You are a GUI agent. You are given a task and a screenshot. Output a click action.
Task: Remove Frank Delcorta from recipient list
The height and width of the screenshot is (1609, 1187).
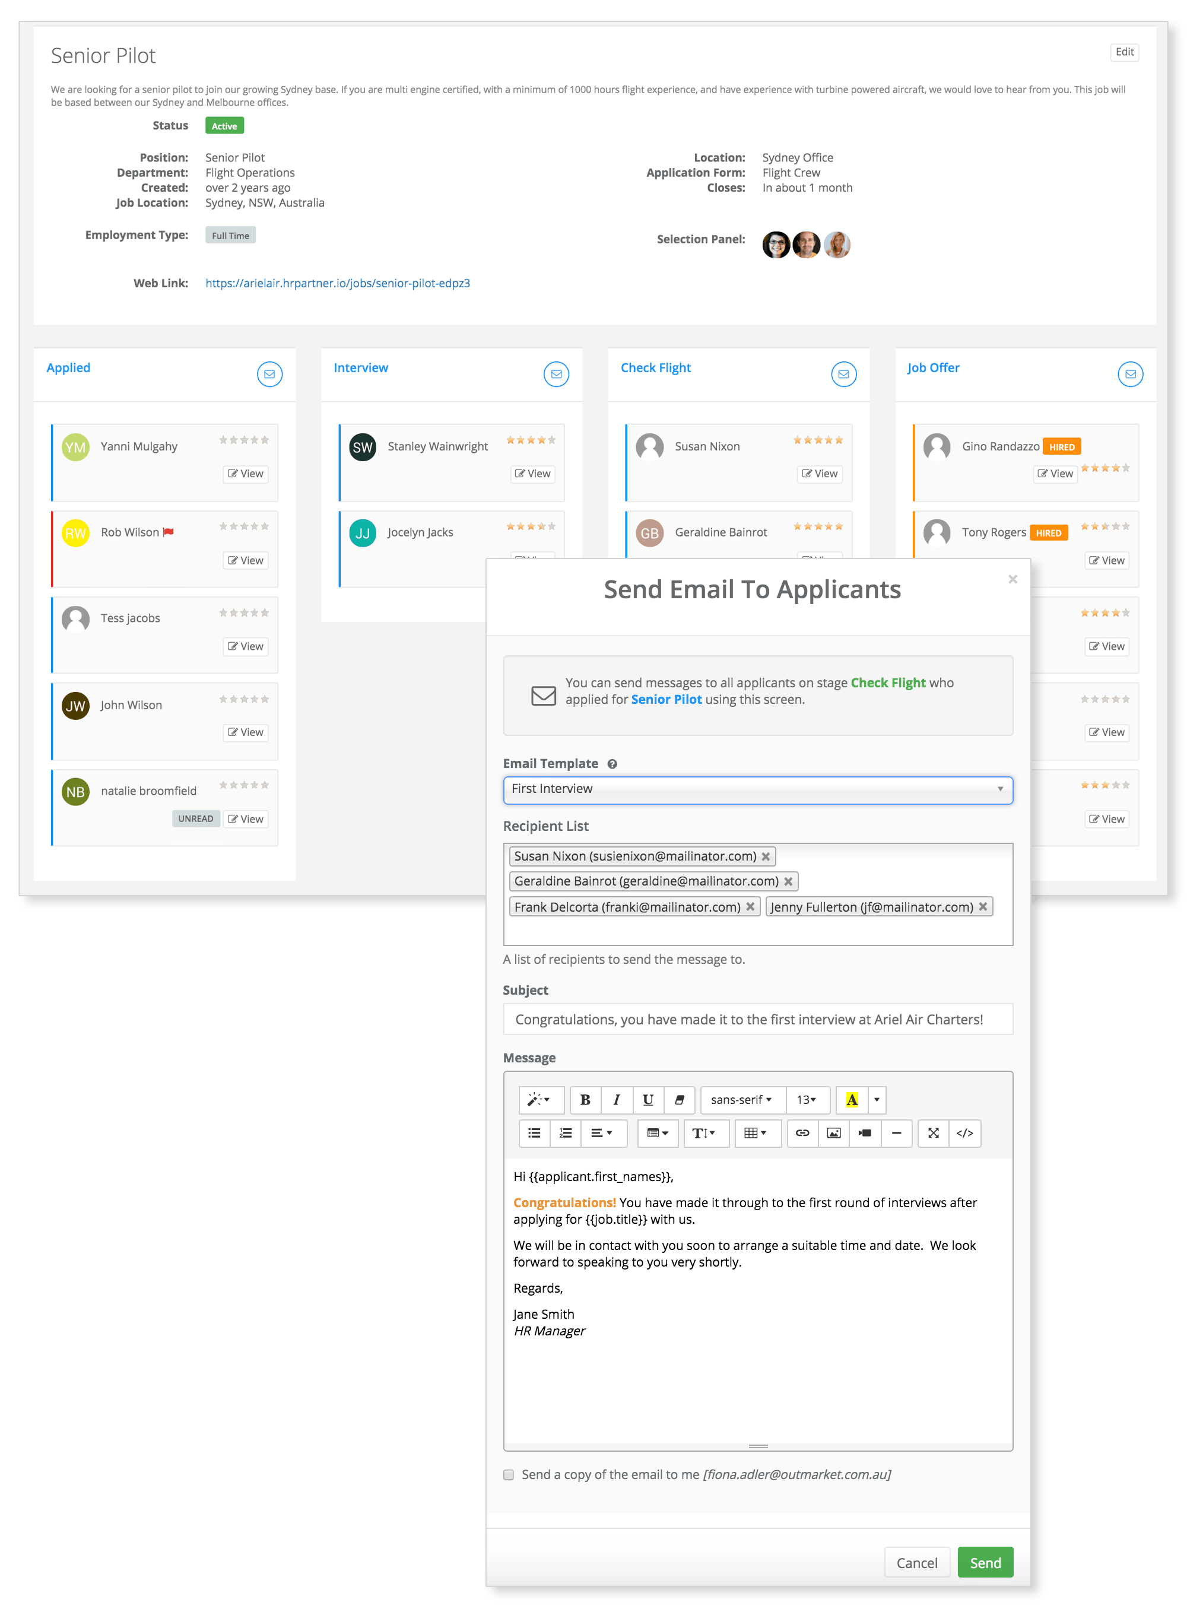[751, 906]
